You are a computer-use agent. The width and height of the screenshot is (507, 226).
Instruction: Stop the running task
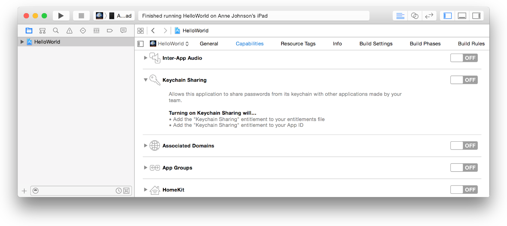click(x=81, y=16)
